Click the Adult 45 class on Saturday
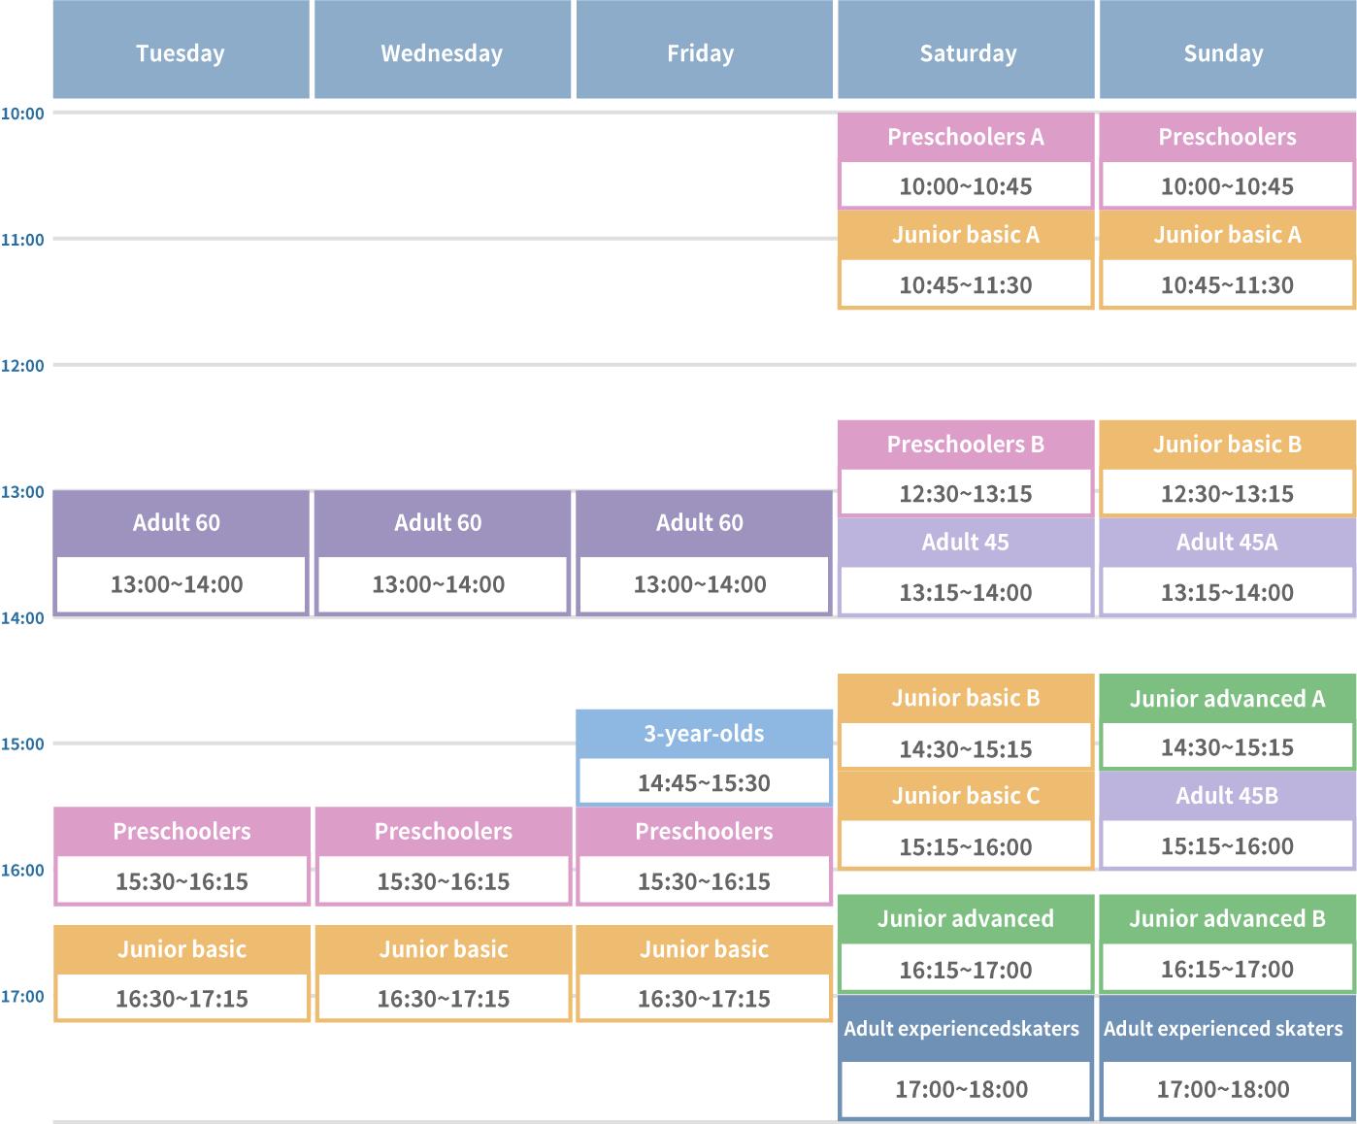This screenshot has height=1124, width=1357. tap(965, 567)
